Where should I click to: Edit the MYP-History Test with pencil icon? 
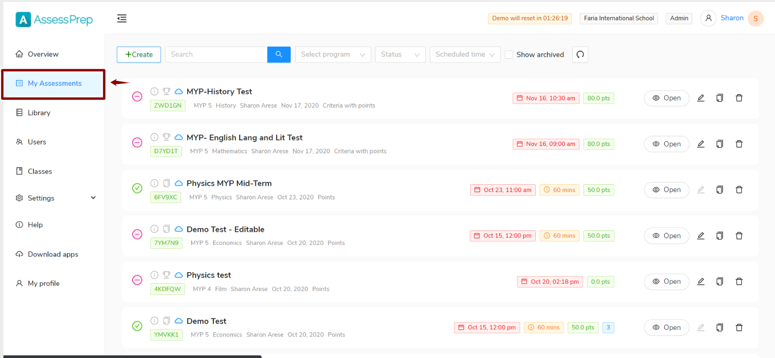pyautogui.click(x=701, y=98)
